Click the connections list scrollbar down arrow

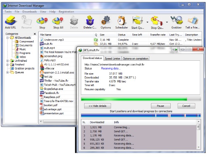[198, 147]
